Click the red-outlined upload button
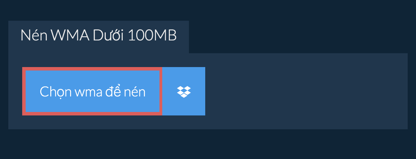416x159 pixels. pyautogui.click(x=92, y=91)
